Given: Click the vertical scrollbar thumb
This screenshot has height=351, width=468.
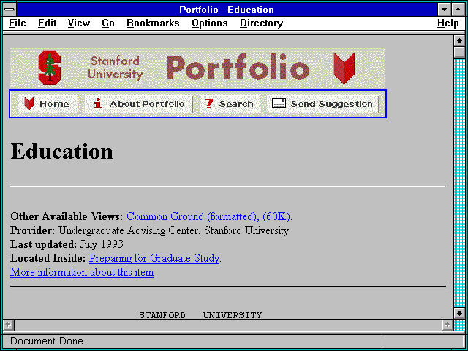Looking at the screenshot, I should 459,52.
